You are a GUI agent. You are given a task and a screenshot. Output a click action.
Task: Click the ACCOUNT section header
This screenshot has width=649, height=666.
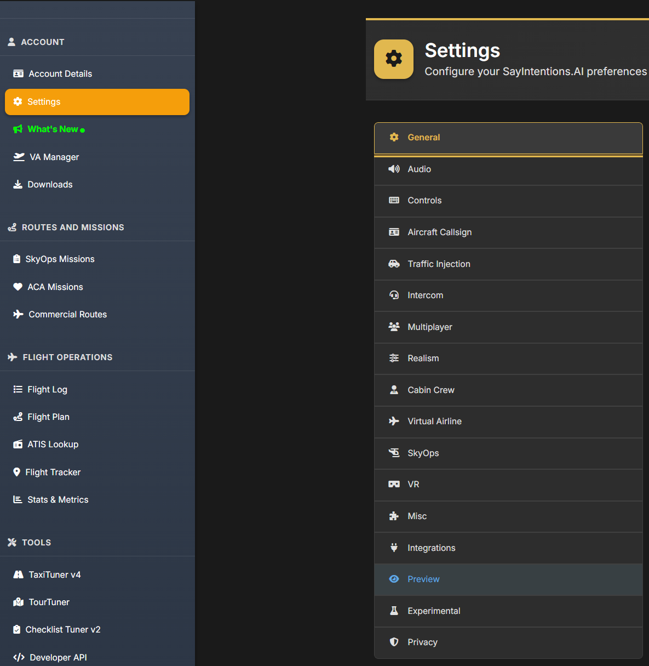(42, 42)
